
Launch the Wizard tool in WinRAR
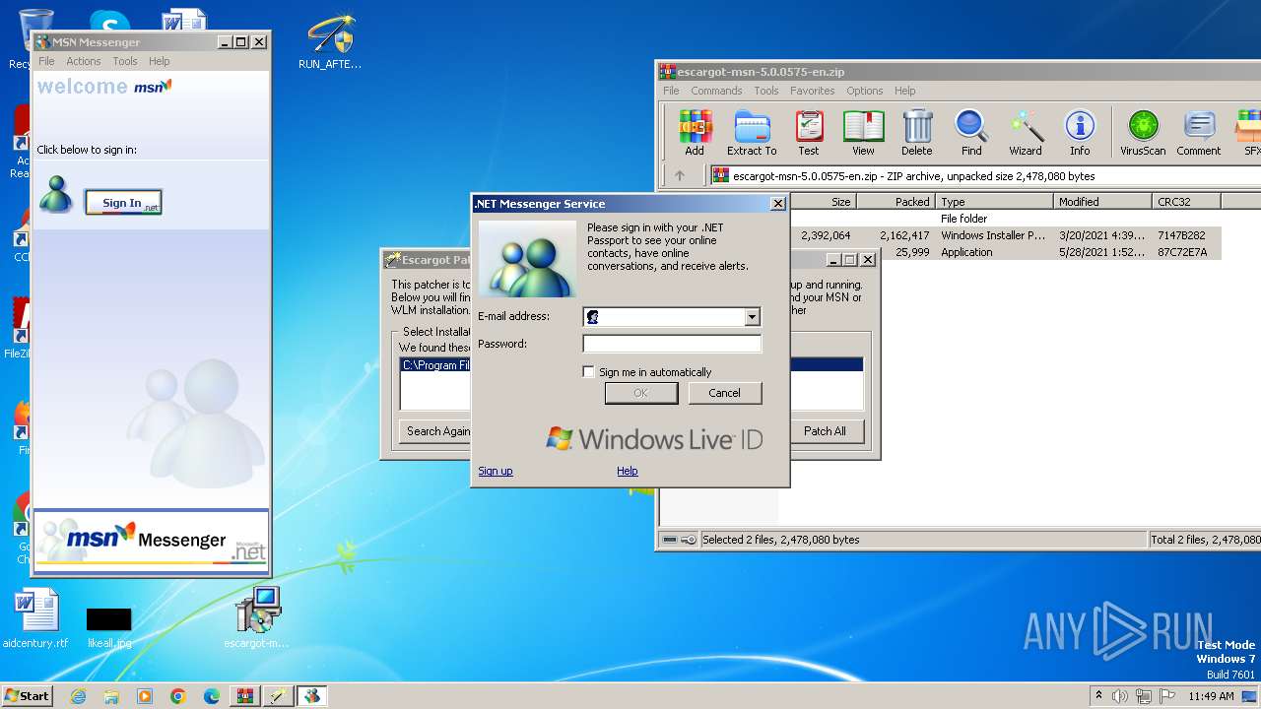[x=1026, y=133]
